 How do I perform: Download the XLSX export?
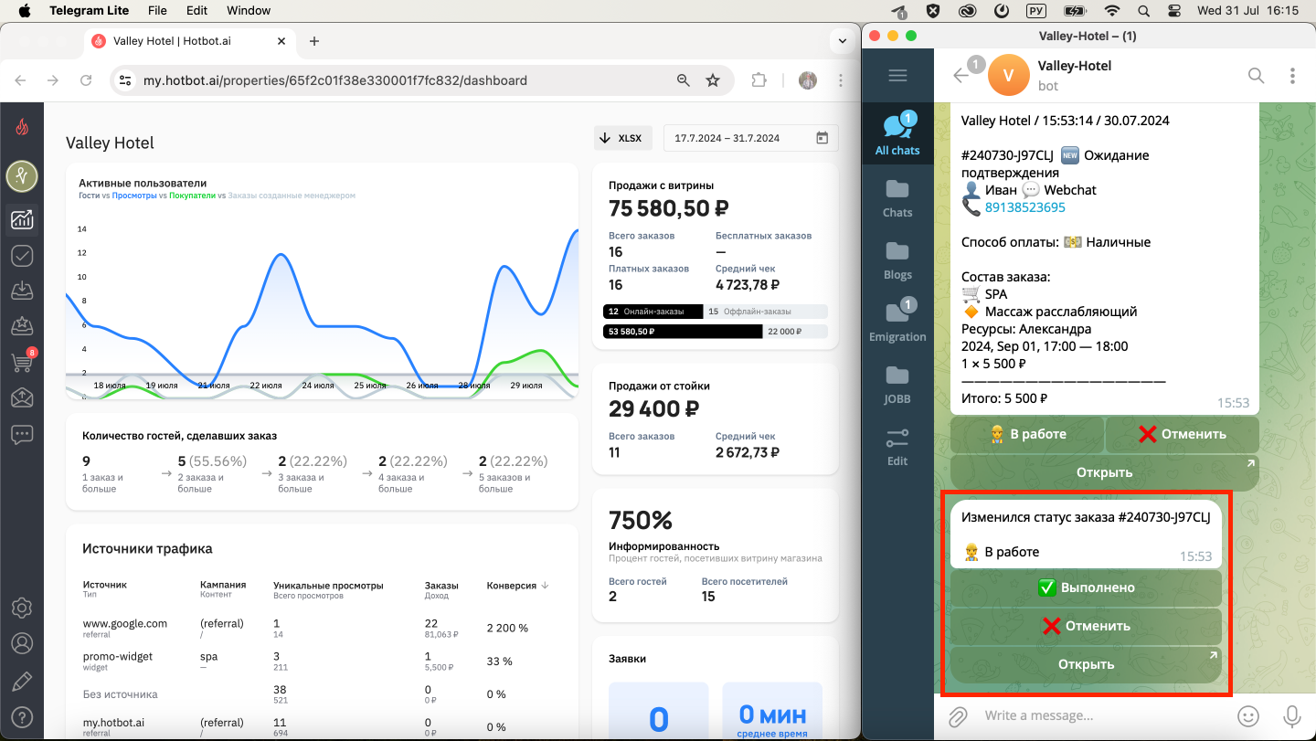621,138
